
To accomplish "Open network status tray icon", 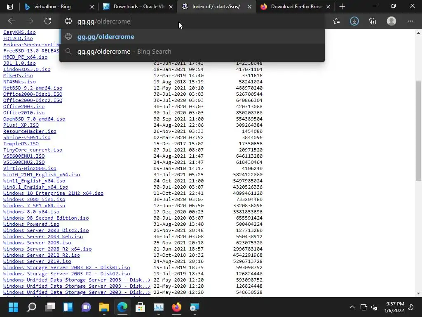I will 363,307.
